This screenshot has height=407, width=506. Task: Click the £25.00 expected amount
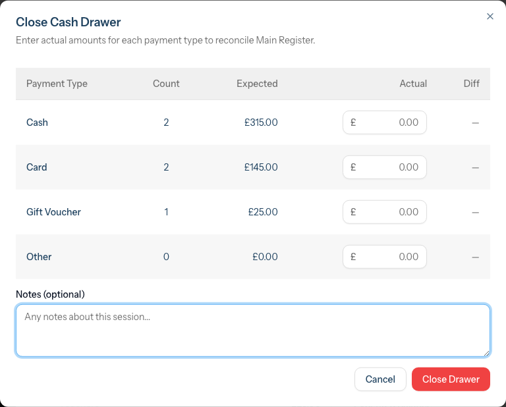(x=263, y=212)
